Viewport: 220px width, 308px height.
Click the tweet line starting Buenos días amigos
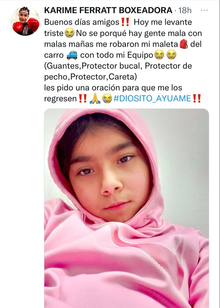[118, 22]
